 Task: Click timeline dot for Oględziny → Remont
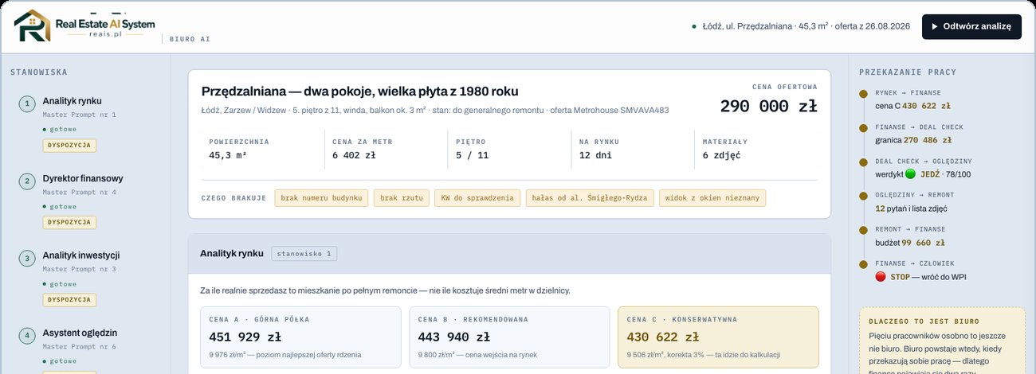click(863, 196)
